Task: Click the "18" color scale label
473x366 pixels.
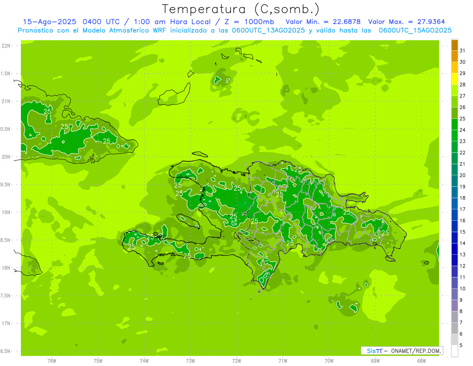Action: 462,198
